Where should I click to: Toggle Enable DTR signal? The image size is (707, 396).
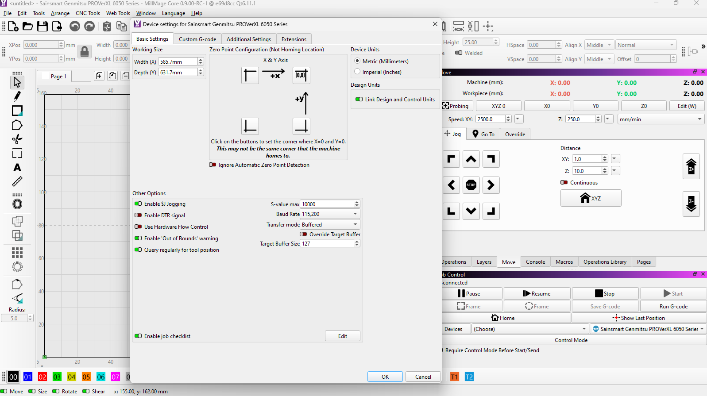138,215
